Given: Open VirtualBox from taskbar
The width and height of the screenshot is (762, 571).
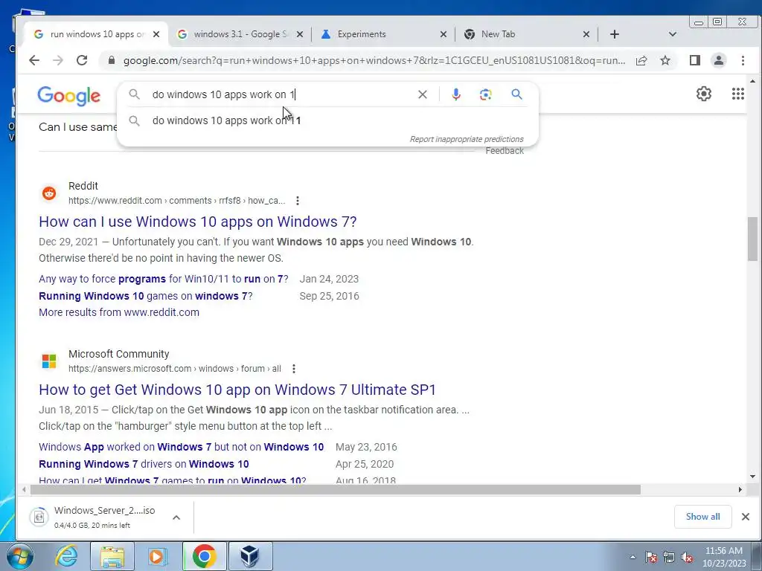Looking at the screenshot, I should 250,556.
